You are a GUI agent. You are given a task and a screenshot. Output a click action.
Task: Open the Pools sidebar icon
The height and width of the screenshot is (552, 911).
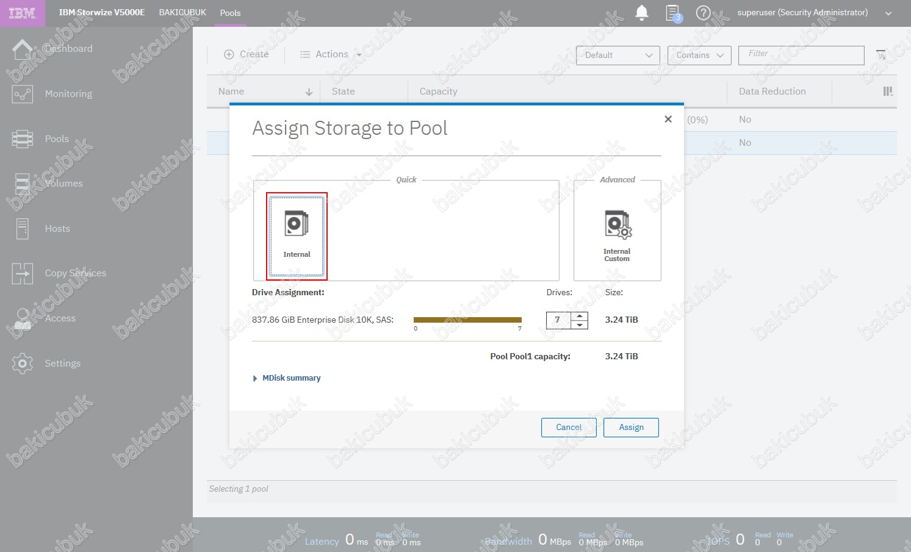pos(23,139)
